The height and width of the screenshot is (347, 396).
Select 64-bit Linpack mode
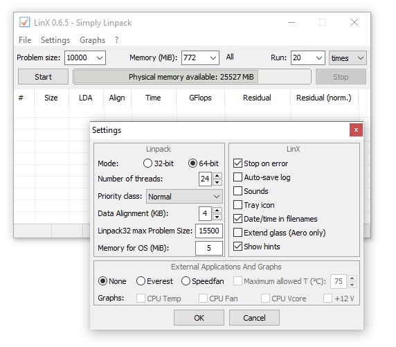[x=204, y=163]
